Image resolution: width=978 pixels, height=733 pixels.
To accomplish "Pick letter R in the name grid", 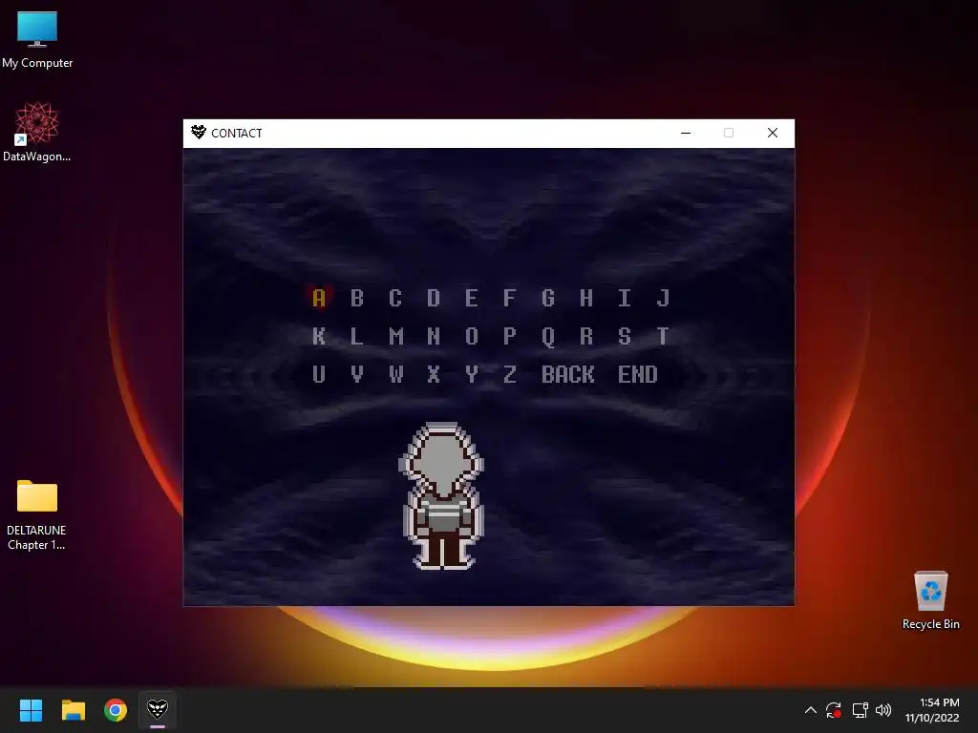I will (585, 336).
